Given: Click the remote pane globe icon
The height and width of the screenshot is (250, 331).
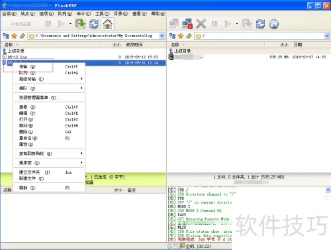Looking at the screenshot, I should (274, 24).
